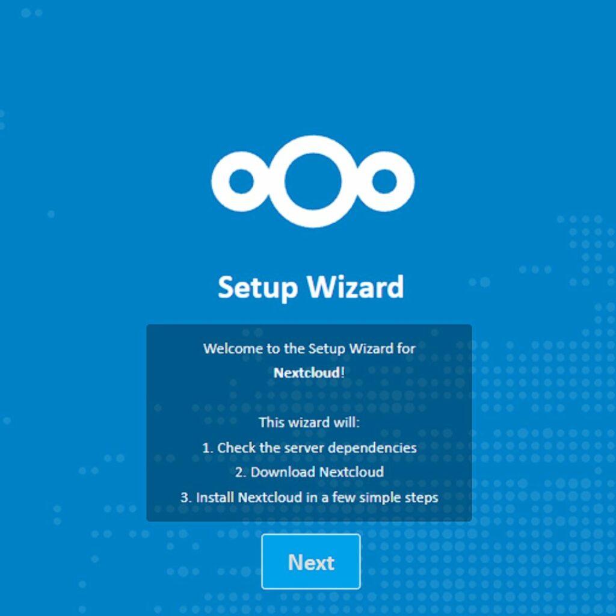The width and height of the screenshot is (616, 616).
Task: Click the bold Nextcloud! text
Action: (309, 373)
